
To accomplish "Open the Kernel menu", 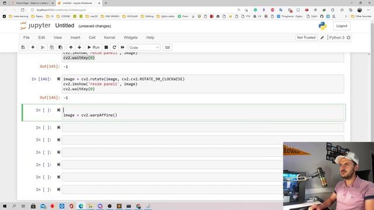I will click(109, 37).
